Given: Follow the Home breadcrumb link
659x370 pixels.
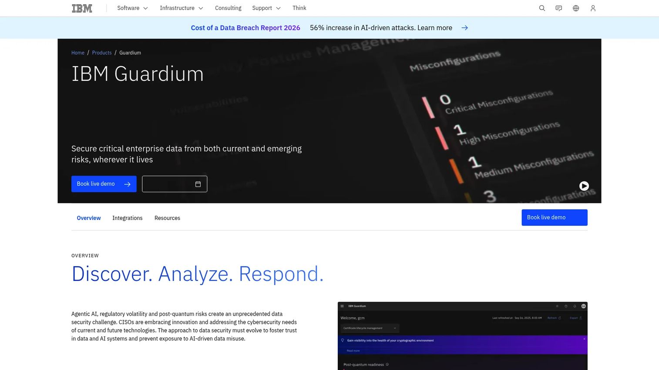Looking at the screenshot, I should click(78, 53).
